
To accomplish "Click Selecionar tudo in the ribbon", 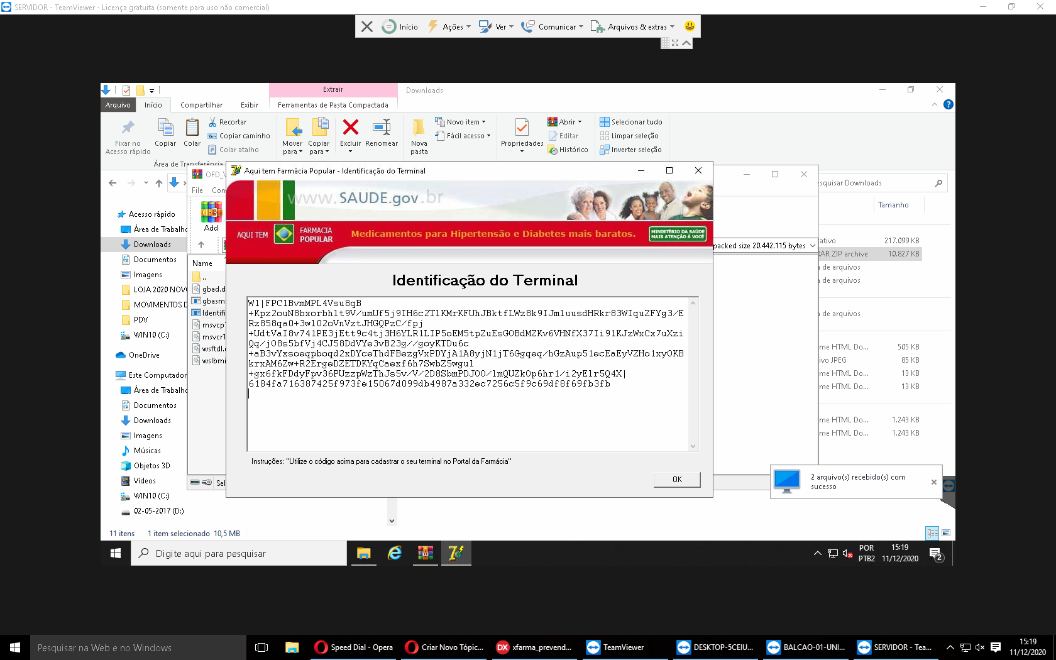I will 630,122.
